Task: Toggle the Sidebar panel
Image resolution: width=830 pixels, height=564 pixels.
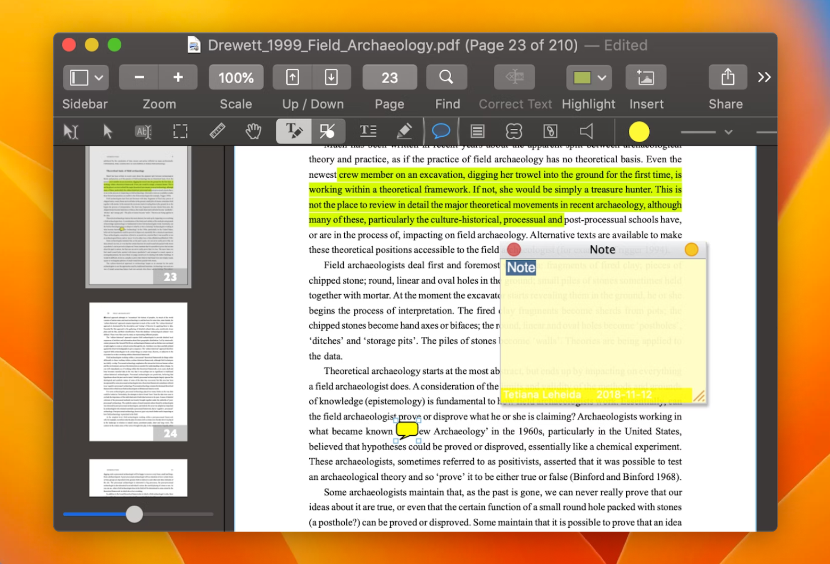Action: (x=78, y=77)
